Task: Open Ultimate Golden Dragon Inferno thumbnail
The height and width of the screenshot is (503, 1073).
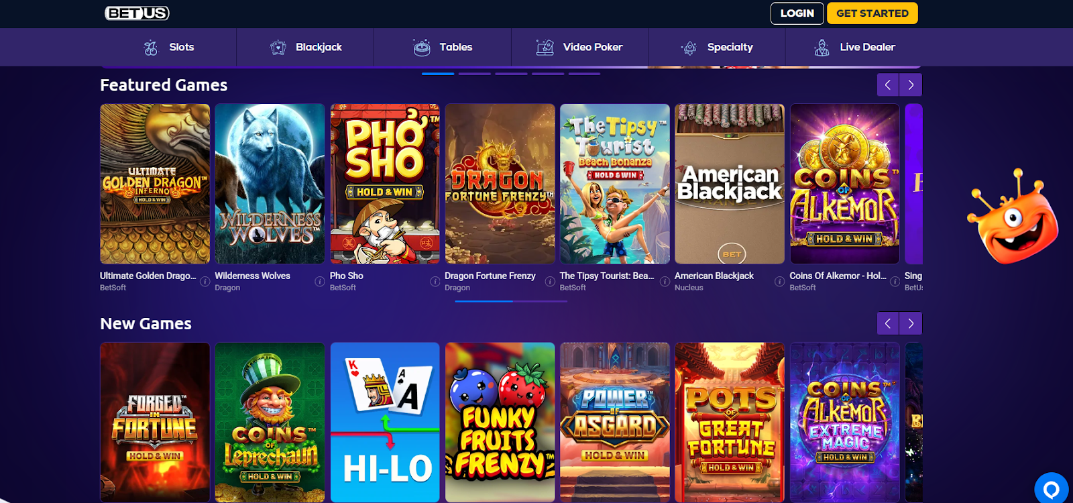Action: pos(155,184)
